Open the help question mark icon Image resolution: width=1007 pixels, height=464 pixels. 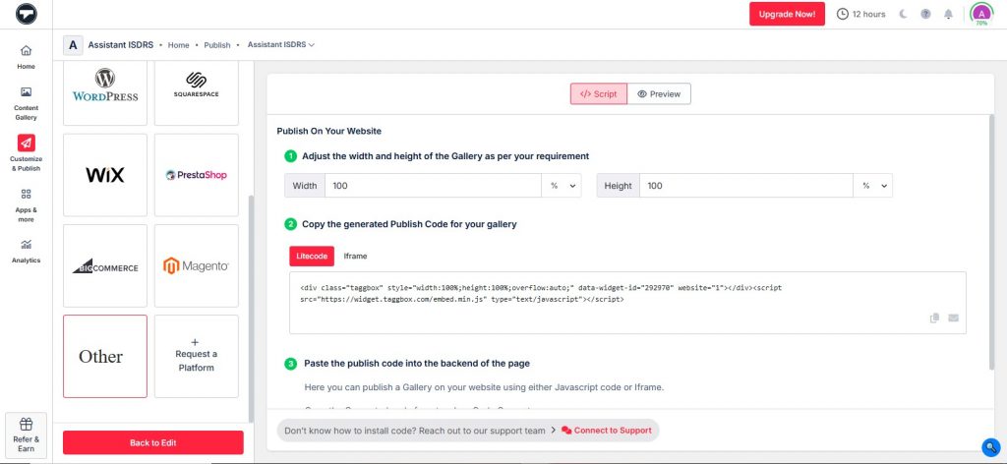pyautogui.click(x=925, y=14)
